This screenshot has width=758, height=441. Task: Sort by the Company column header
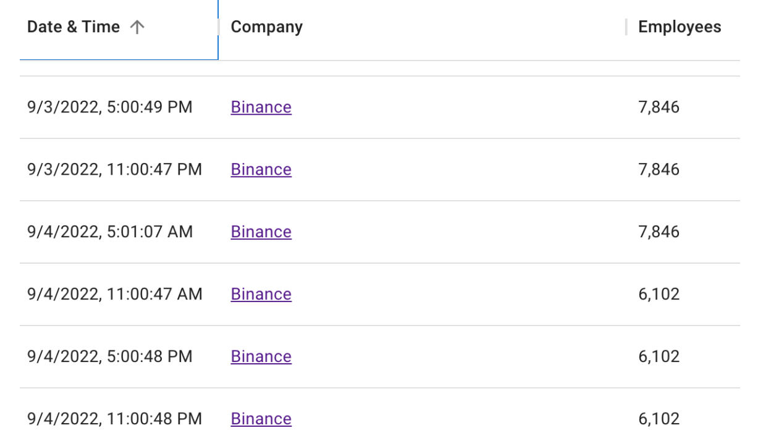pos(267,27)
